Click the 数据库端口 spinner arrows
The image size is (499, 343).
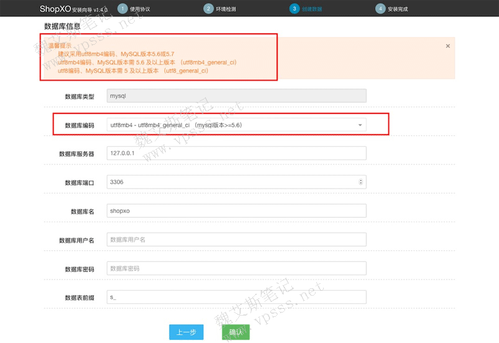click(x=361, y=182)
